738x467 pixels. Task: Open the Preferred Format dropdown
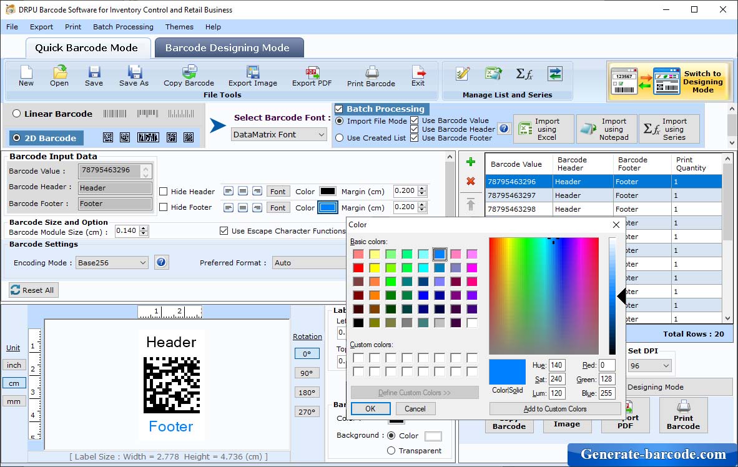point(309,263)
